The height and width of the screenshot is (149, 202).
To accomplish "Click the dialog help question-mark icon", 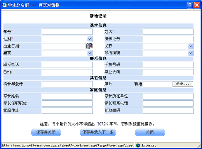I will (190, 5).
